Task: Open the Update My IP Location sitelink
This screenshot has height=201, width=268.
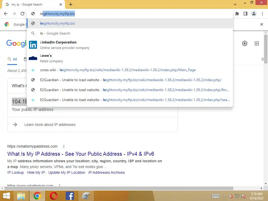Action: pos(66,172)
